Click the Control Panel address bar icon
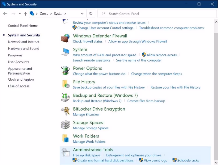The height and width of the screenshot is (165, 218). (32, 13)
